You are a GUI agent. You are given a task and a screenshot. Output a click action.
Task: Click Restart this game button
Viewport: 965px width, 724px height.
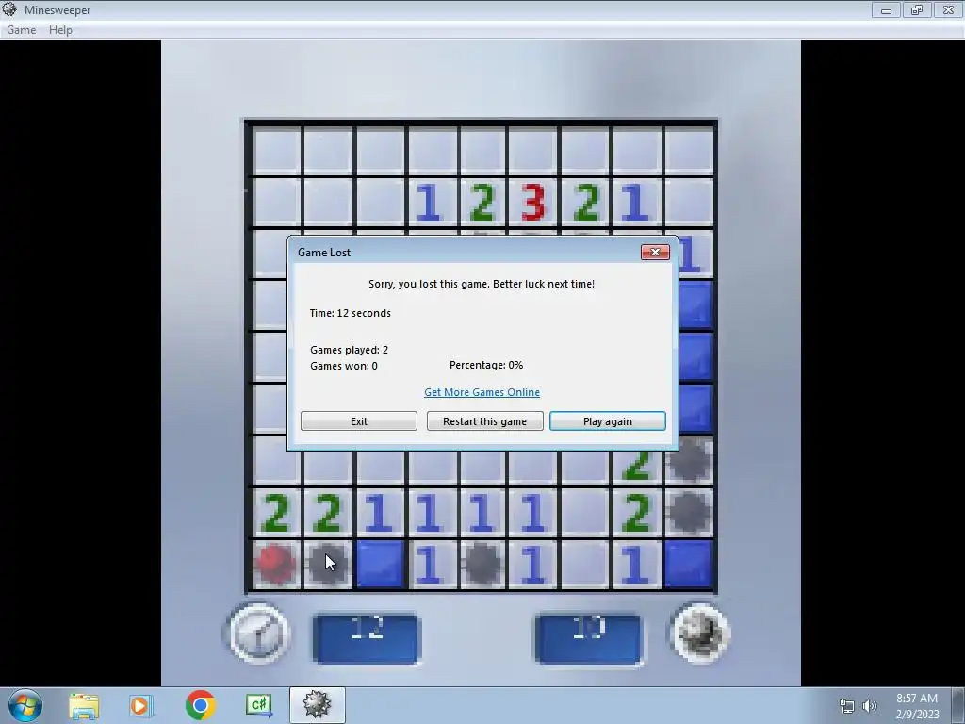point(485,421)
